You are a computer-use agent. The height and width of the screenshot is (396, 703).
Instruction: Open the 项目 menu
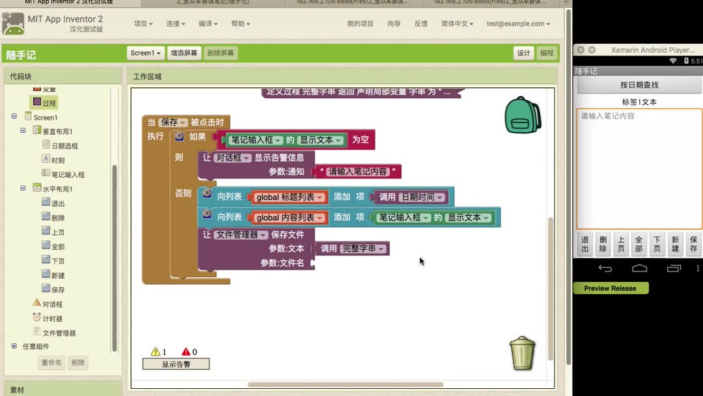(x=143, y=23)
